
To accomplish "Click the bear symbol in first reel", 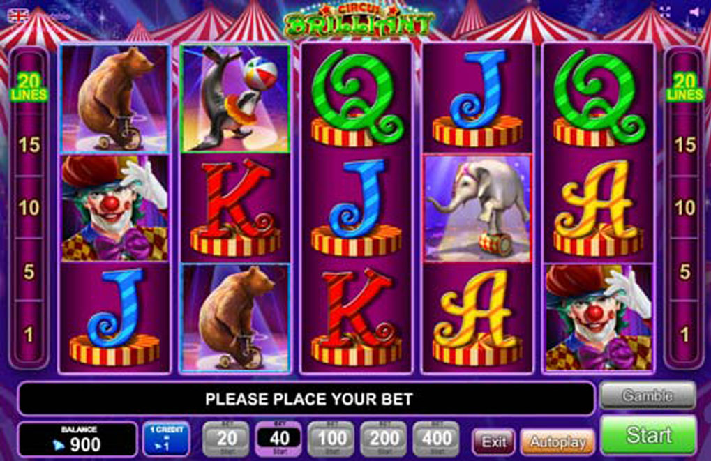I will (x=115, y=98).
